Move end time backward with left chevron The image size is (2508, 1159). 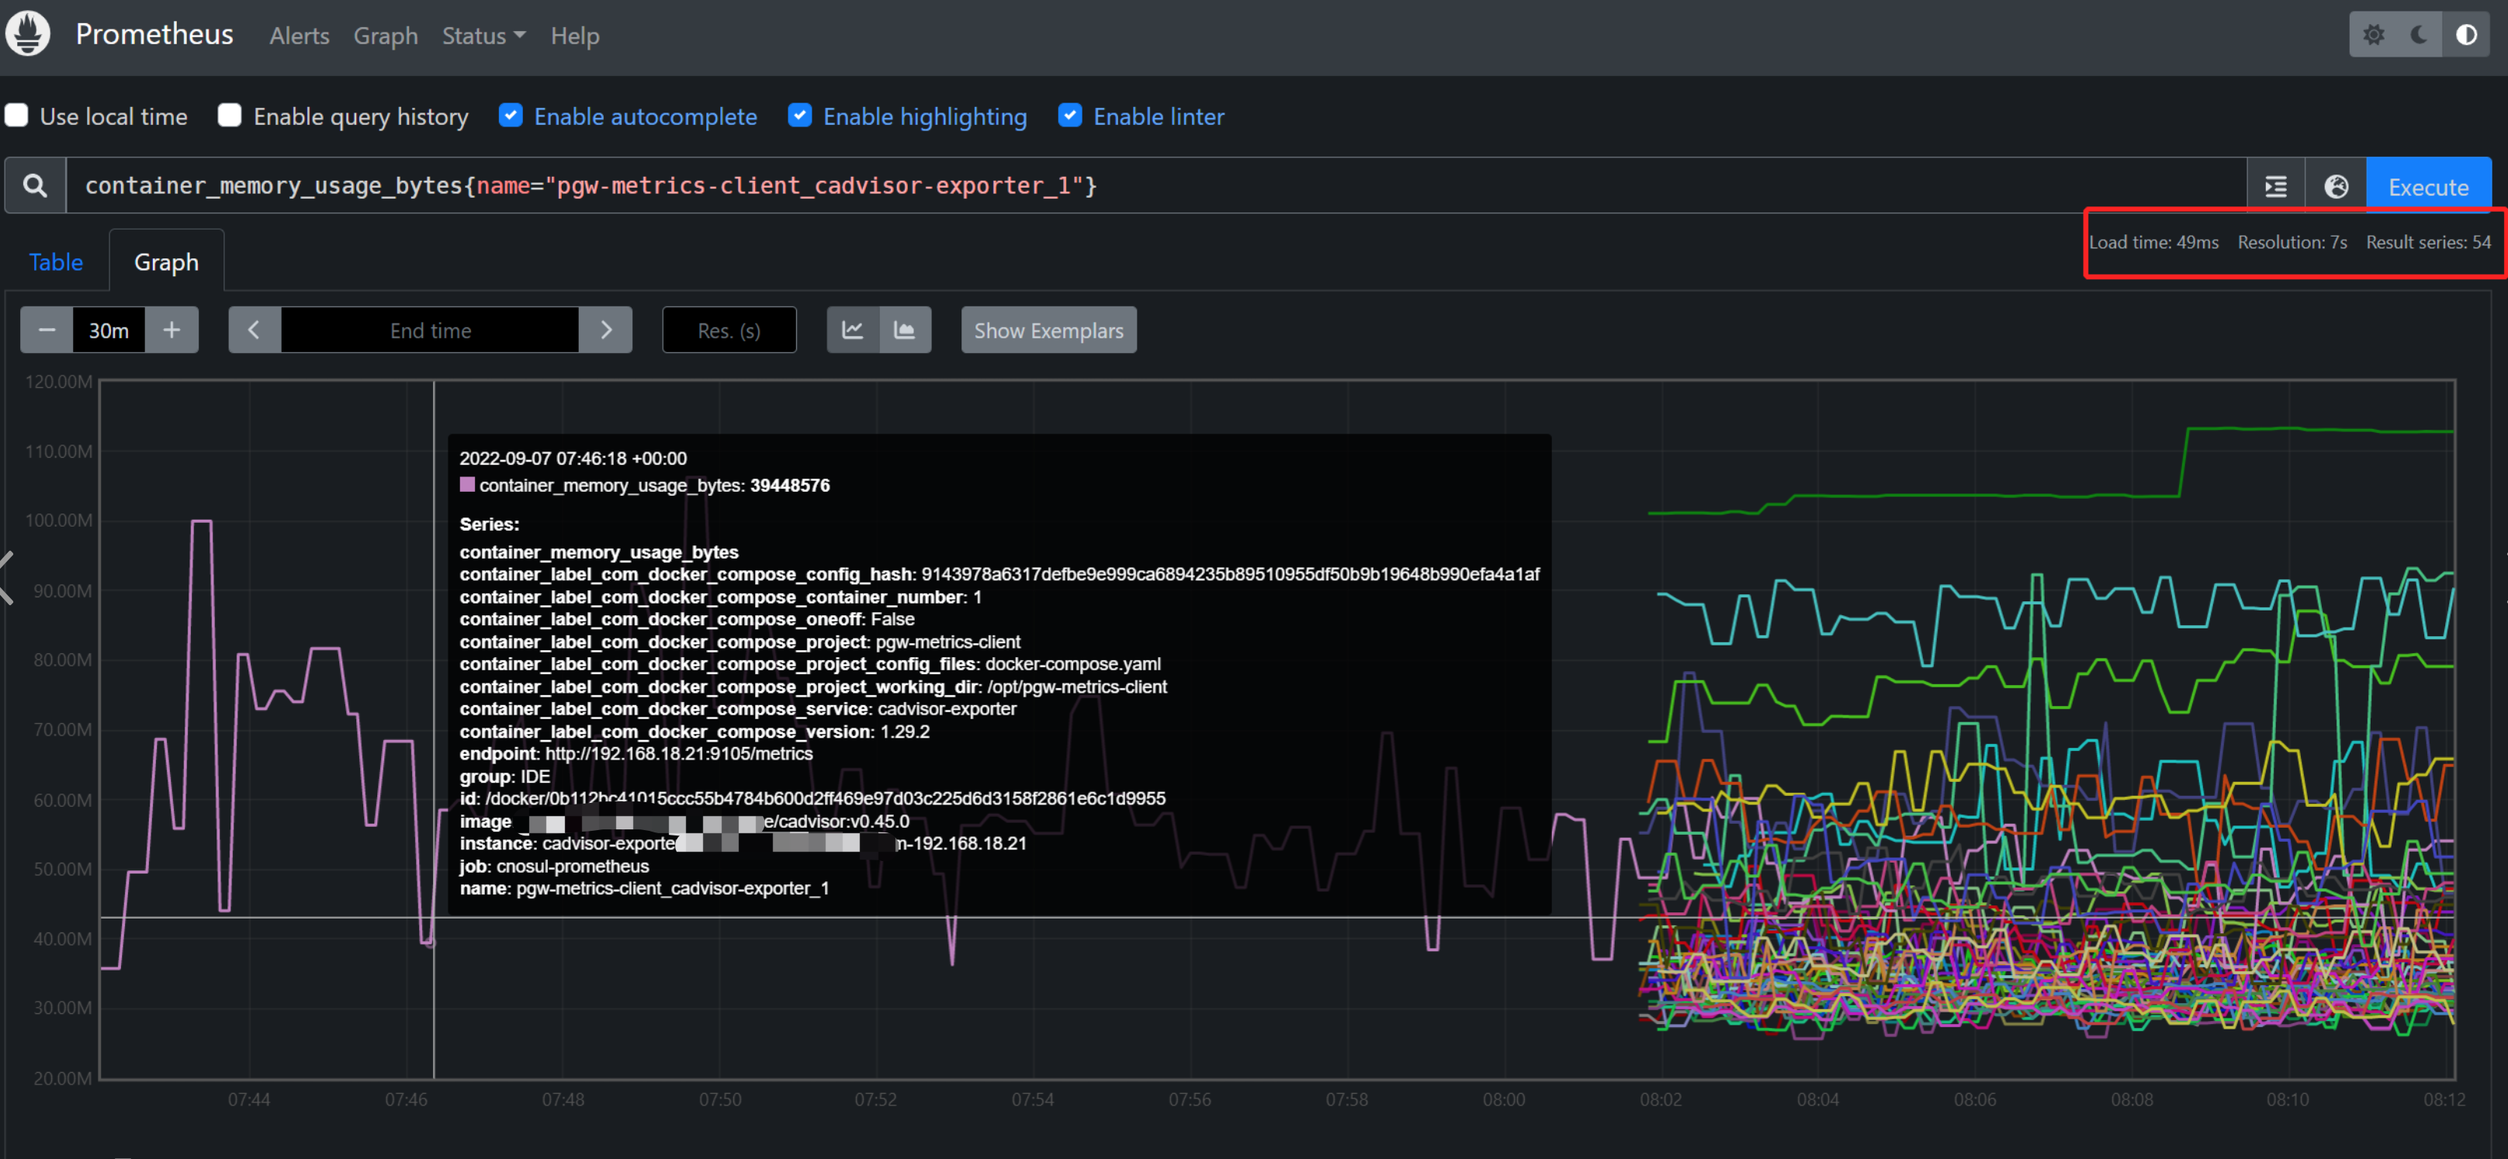[x=254, y=330]
